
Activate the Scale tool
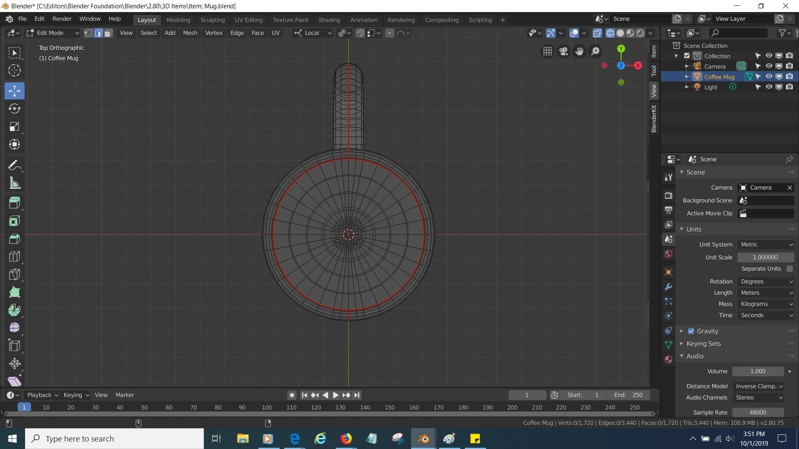point(15,126)
